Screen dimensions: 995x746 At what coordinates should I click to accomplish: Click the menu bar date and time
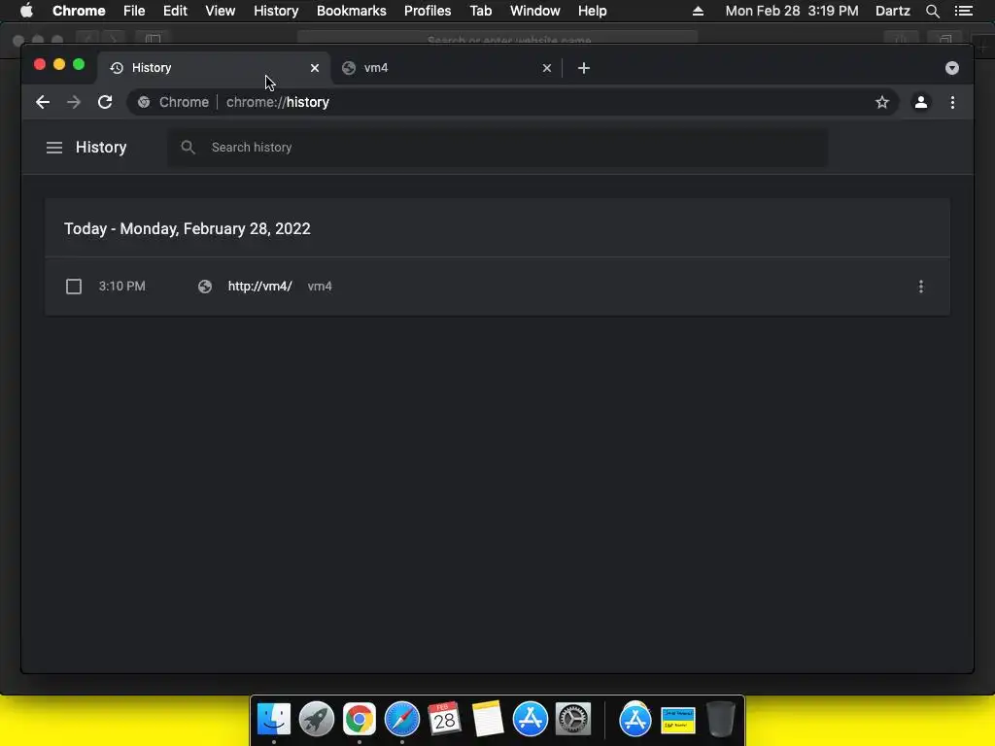(x=792, y=11)
